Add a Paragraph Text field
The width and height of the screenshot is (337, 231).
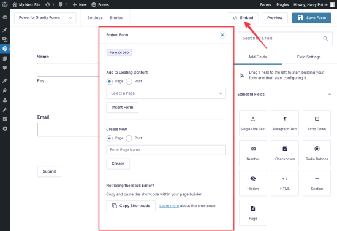click(285, 123)
